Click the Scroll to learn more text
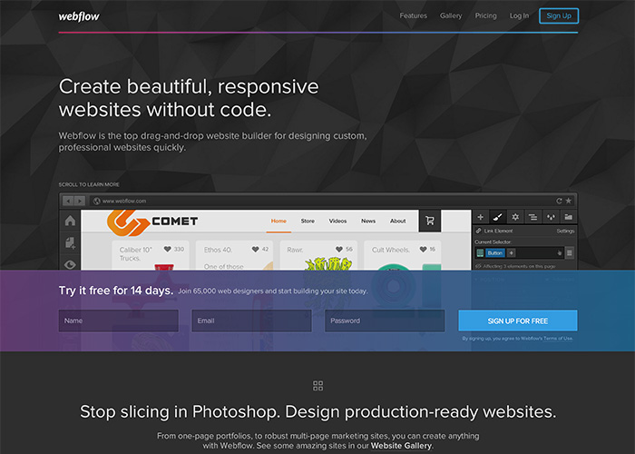 89,184
